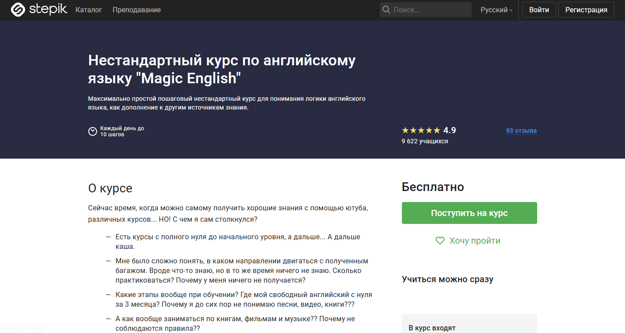Open the Русский language dropdown
The width and height of the screenshot is (625, 333).
point(495,9)
